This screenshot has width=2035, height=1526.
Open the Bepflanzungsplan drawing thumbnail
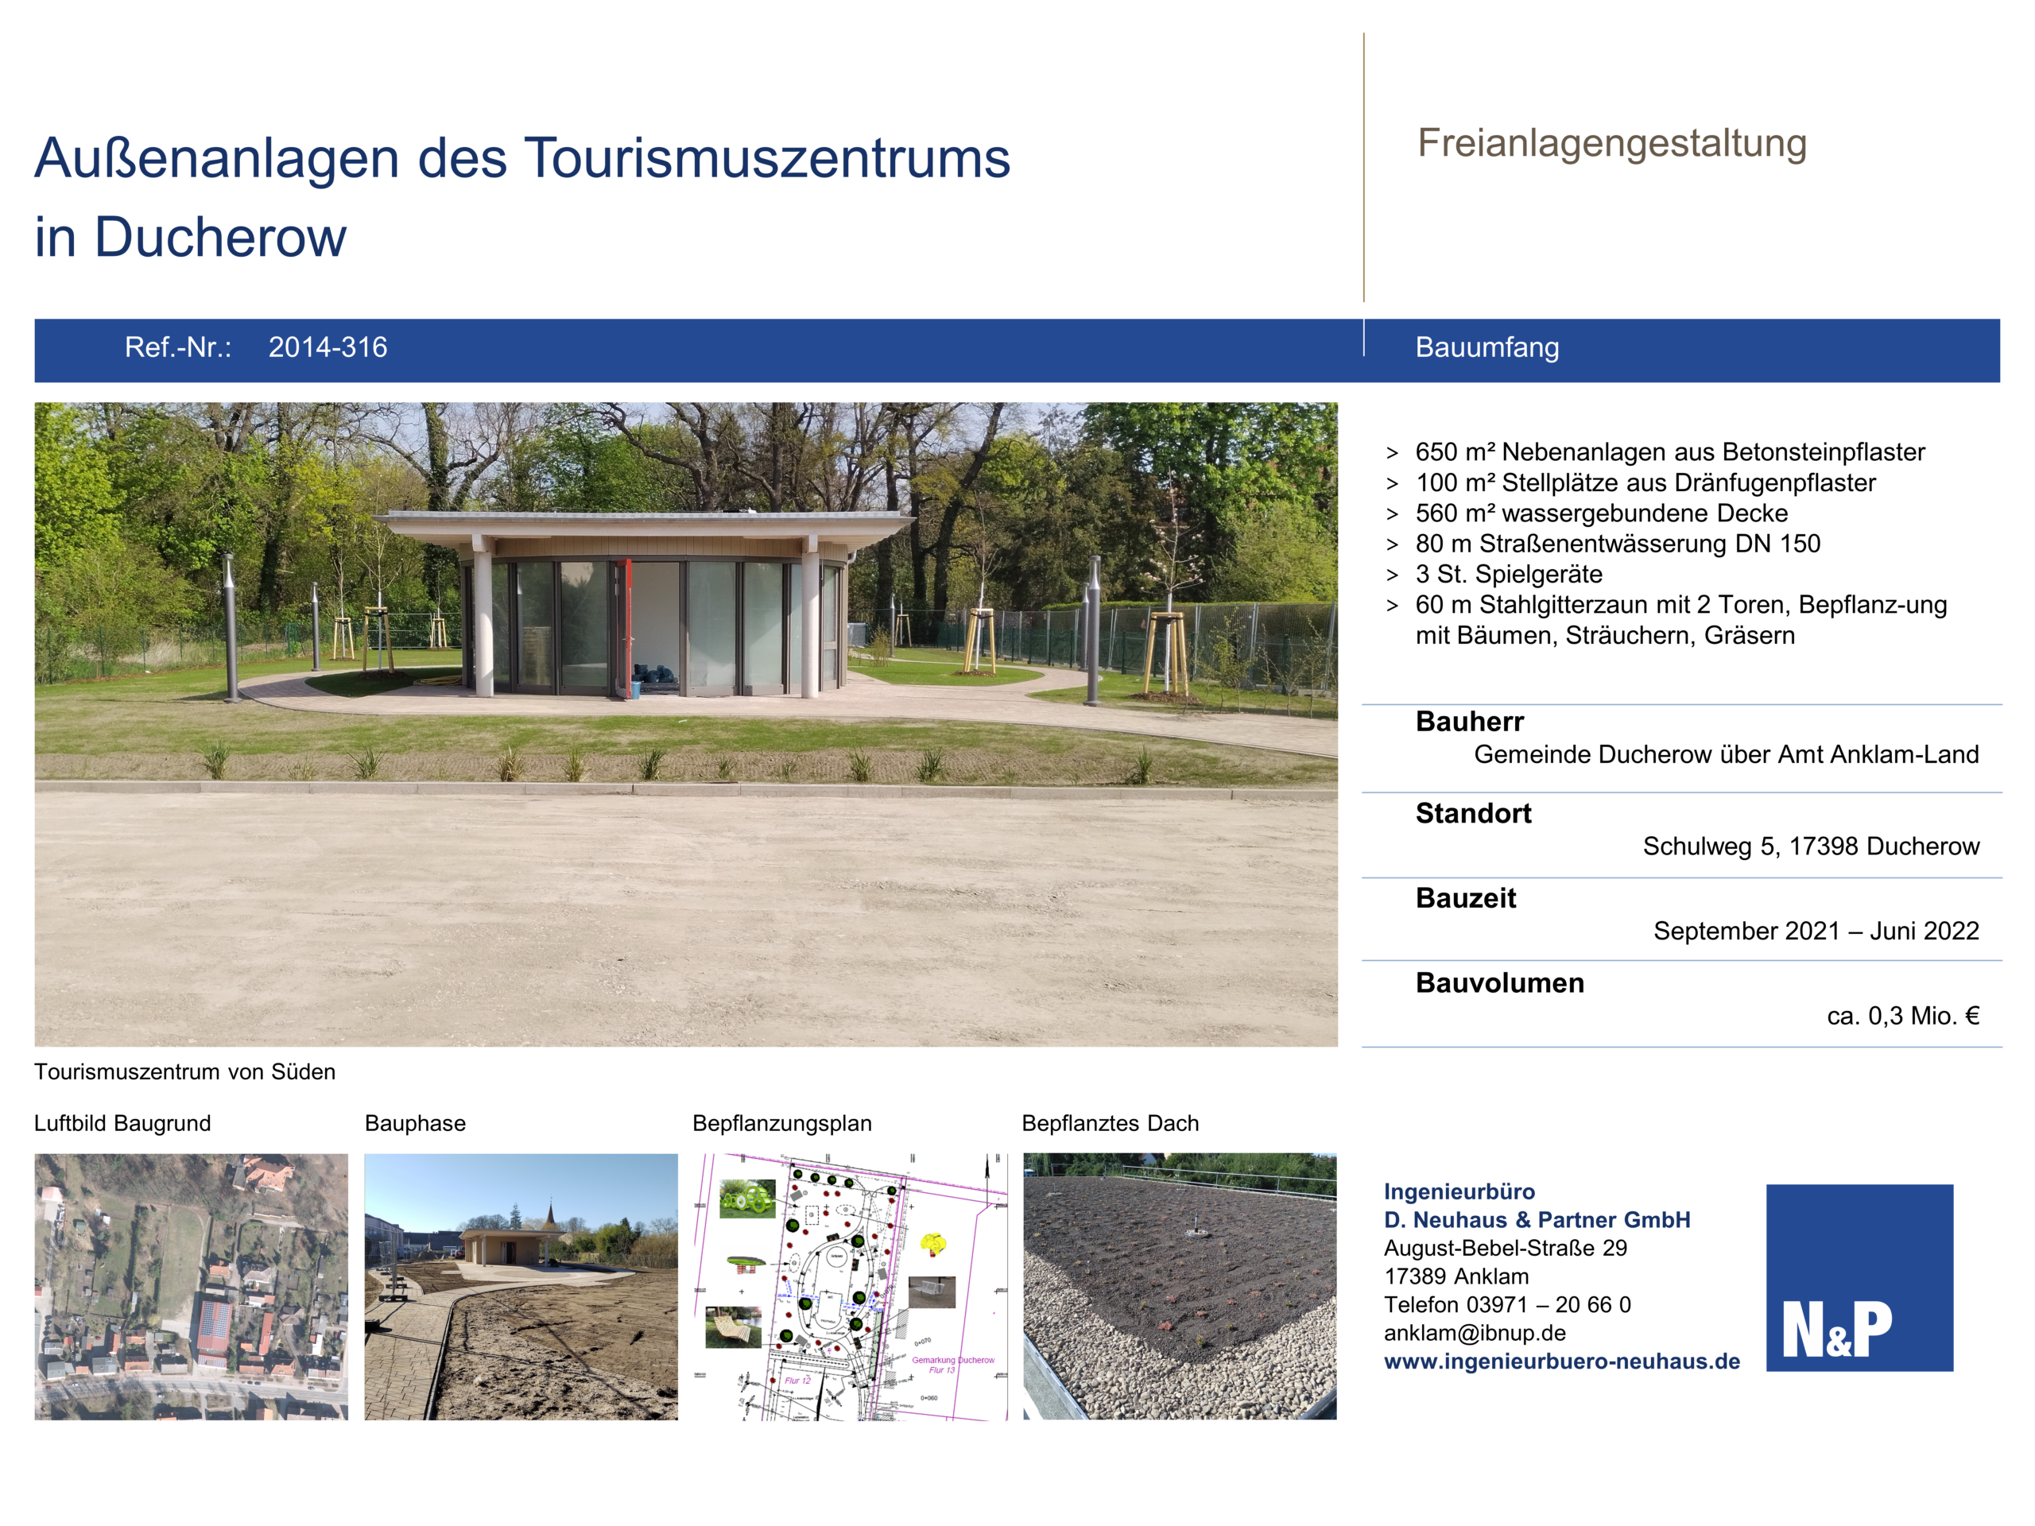pyautogui.click(x=850, y=1286)
